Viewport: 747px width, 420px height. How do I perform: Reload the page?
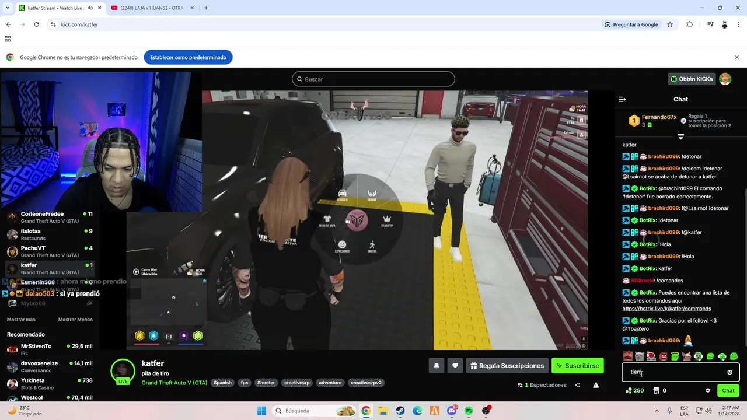36,24
